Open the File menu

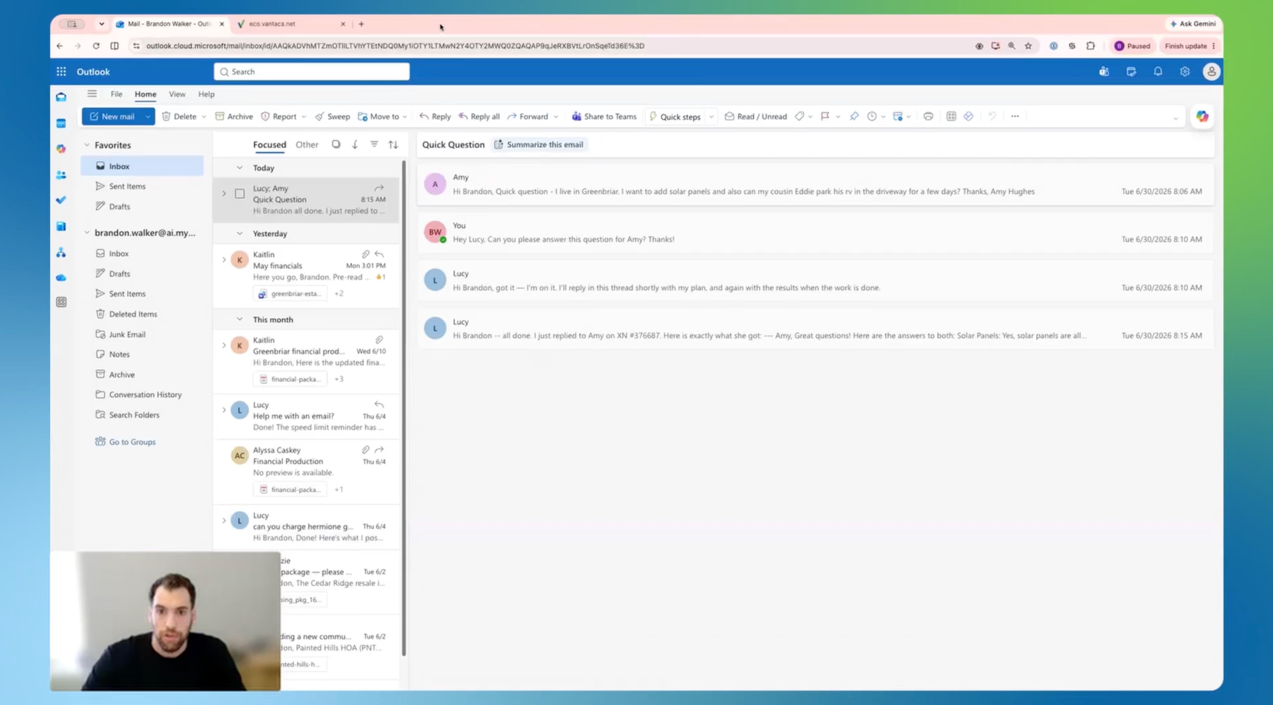pos(117,94)
